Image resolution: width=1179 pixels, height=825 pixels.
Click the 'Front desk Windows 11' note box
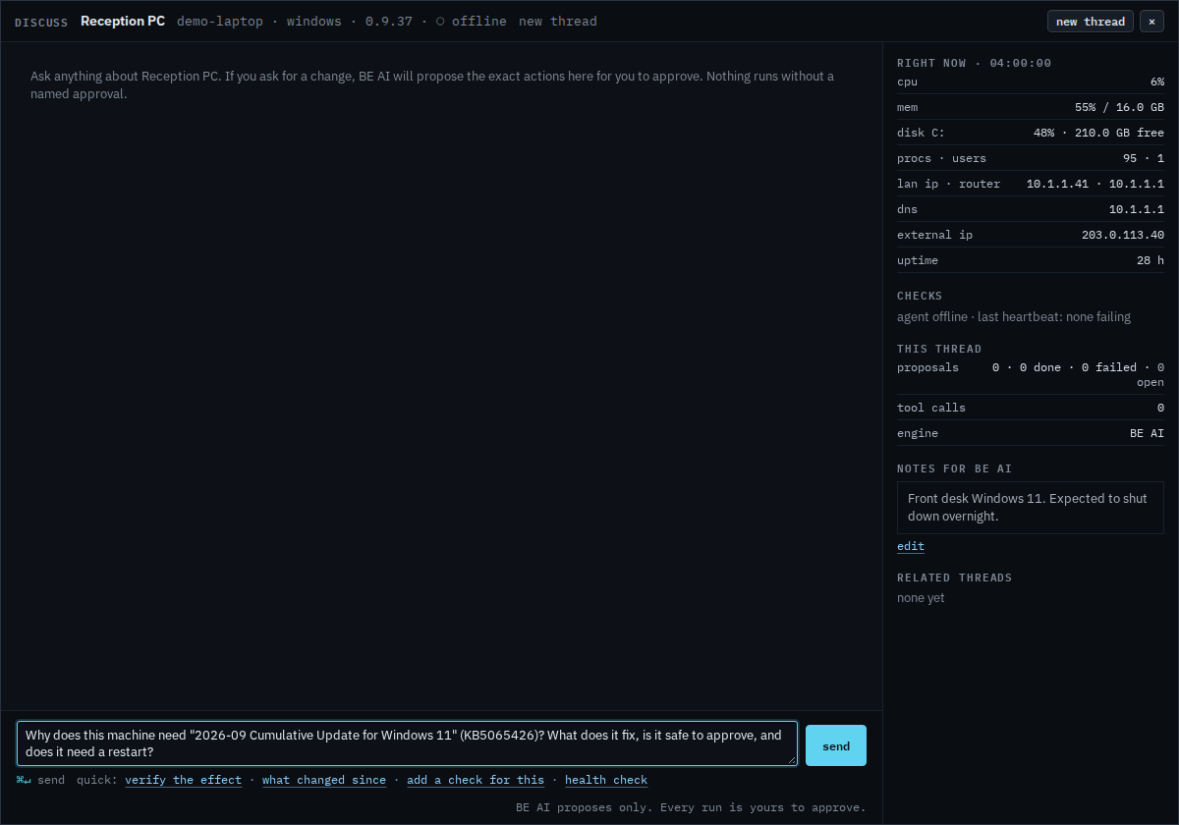1031,508
